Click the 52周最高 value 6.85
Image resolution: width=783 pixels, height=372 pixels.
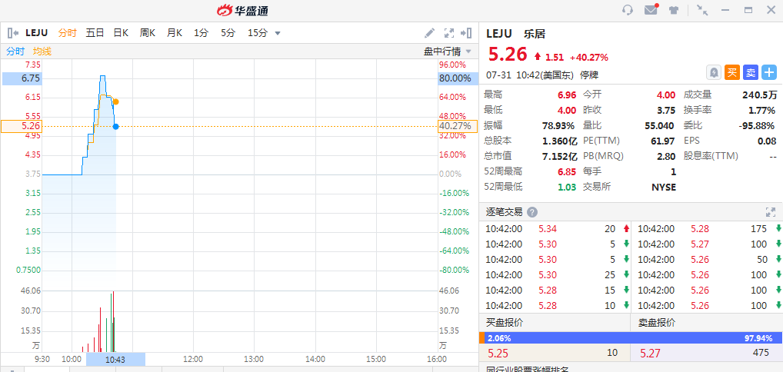(x=567, y=171)
